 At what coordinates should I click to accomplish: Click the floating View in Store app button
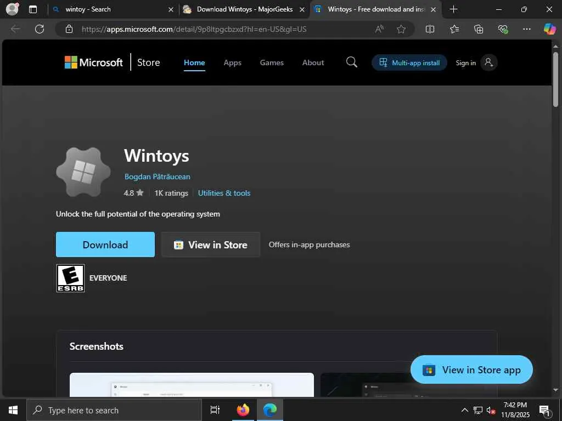pyautogui.click(x=471, y=369)
